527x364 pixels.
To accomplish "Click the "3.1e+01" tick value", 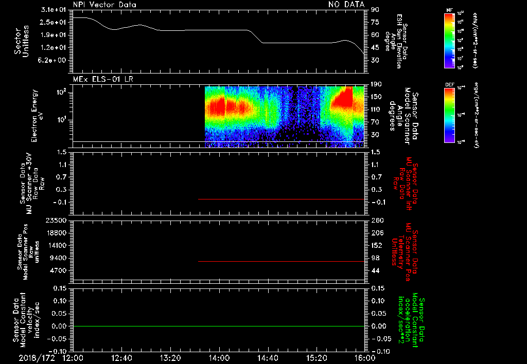I will tap(53, 10).
